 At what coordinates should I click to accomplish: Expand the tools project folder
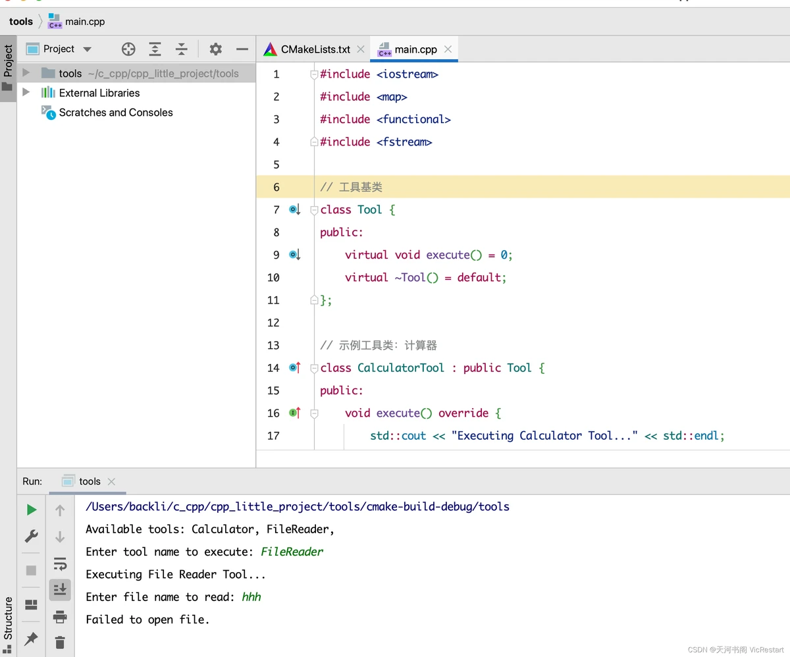(26, 73)
